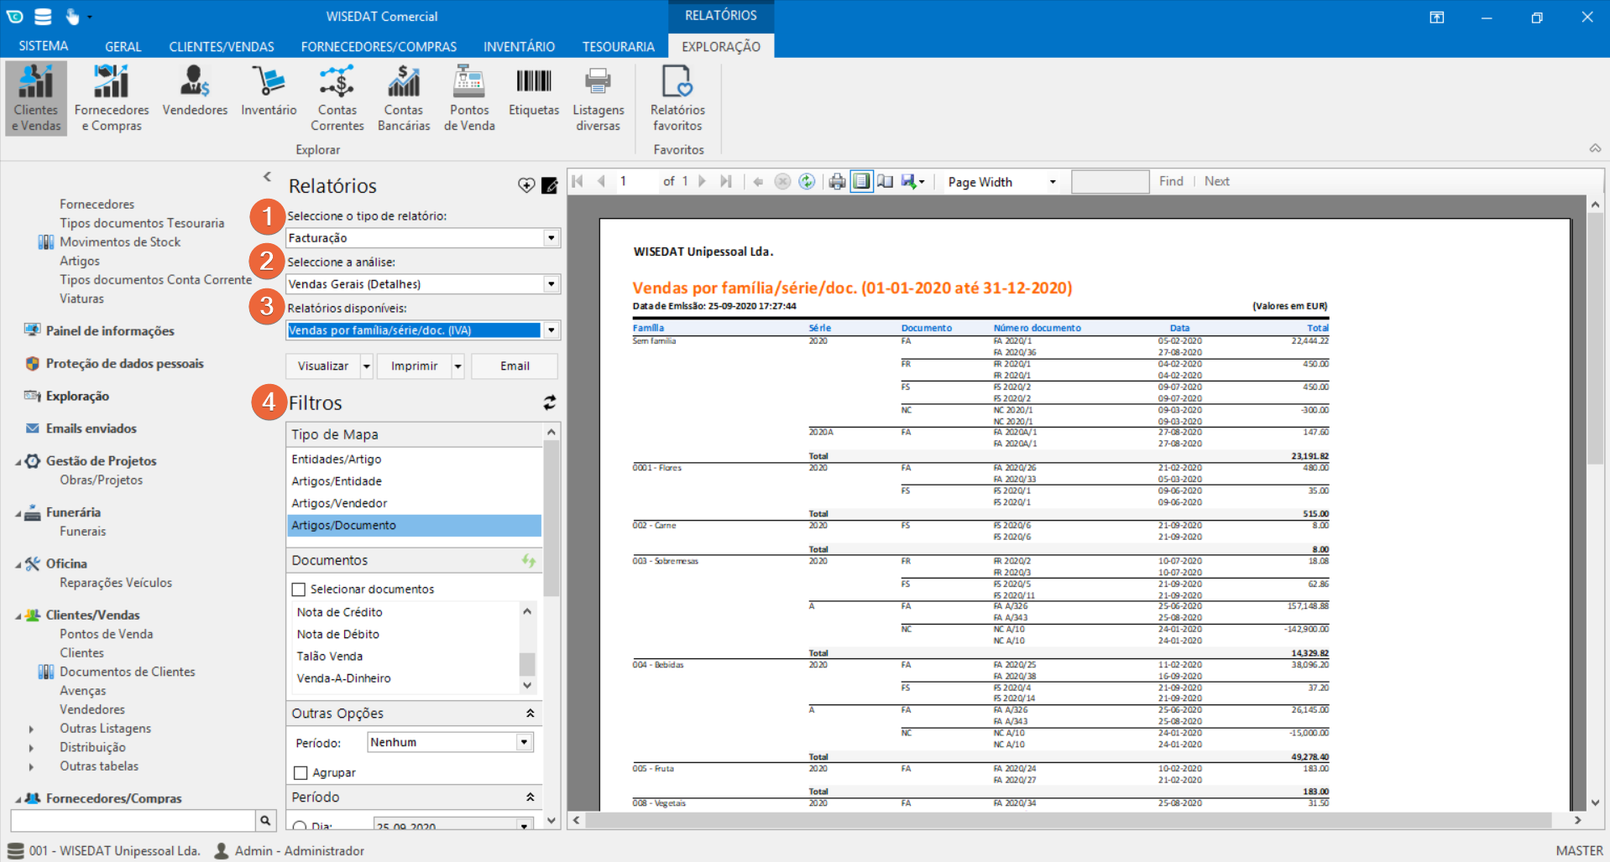Click the Email button

pyautogui.click(x=515, y=366)
